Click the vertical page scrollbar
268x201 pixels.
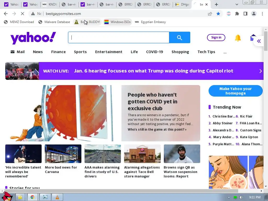click(265, 41)
